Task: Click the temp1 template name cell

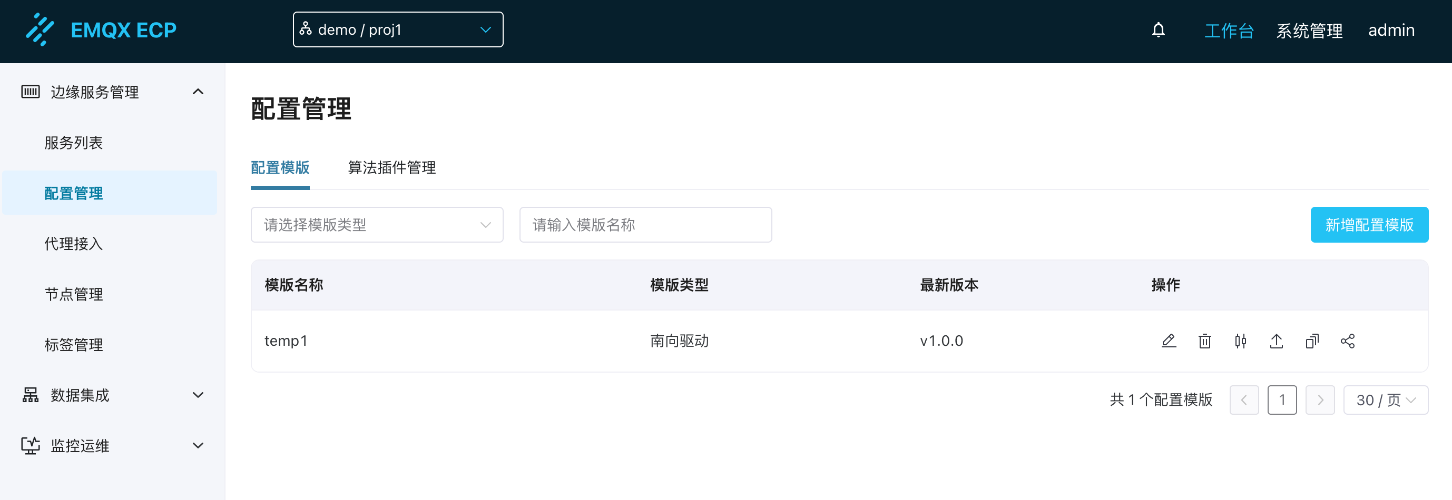Action: (286, 341)
